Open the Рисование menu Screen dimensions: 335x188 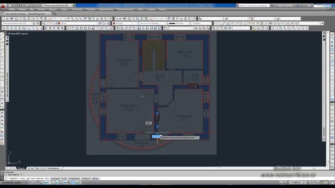tap(77, 9)
